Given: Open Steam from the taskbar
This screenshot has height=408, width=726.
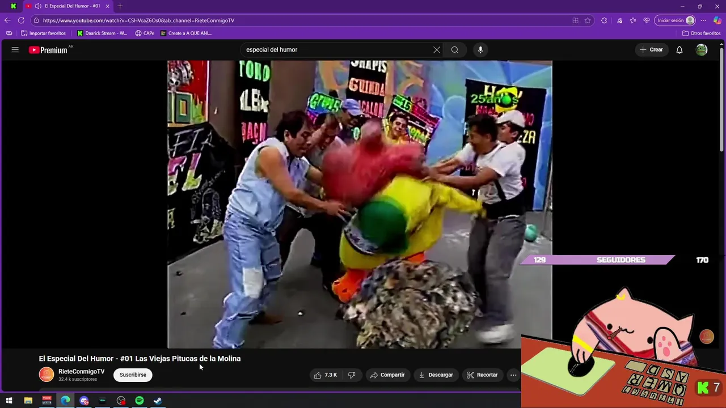Looking at the screenshot, I should pyautogui.click(x=158, y=401).
